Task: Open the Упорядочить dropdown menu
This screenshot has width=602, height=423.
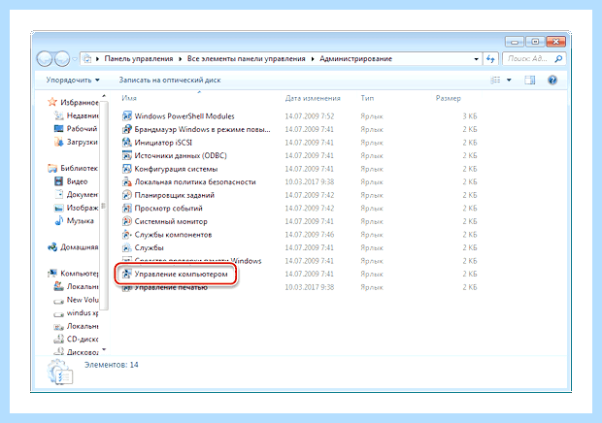Action: [x=73, y=80]
